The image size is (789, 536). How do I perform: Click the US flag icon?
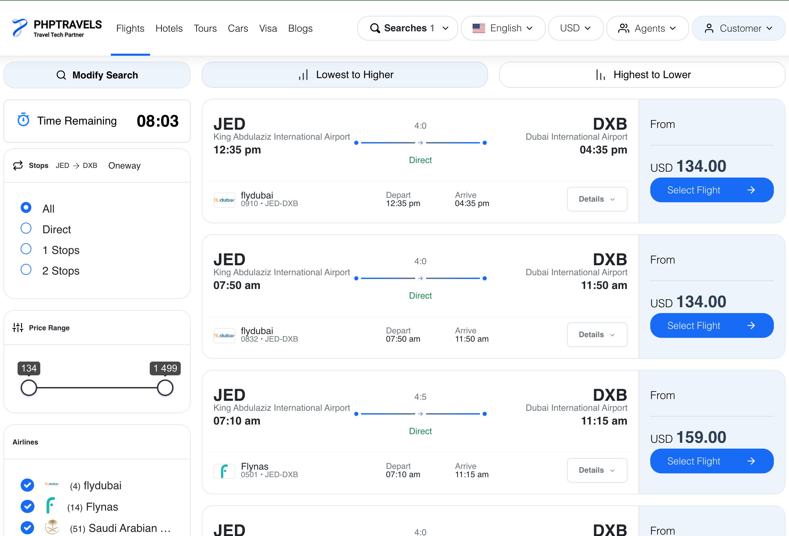478,28
